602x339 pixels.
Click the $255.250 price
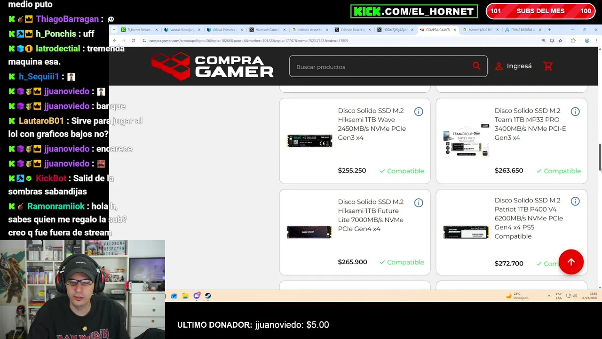coord(352,170)
